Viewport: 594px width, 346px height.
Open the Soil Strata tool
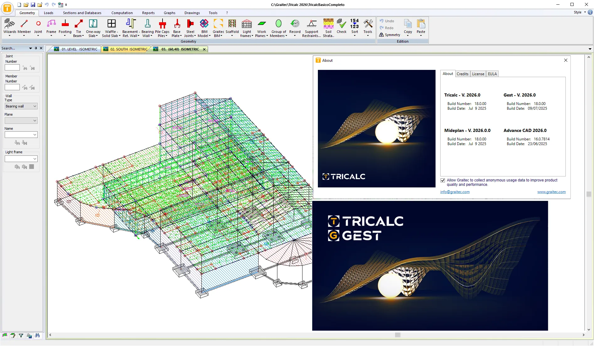click(329, 28)
